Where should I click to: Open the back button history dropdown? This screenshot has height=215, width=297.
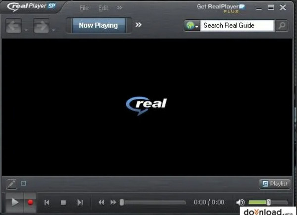pyautogui.click(x=26, y=30)
